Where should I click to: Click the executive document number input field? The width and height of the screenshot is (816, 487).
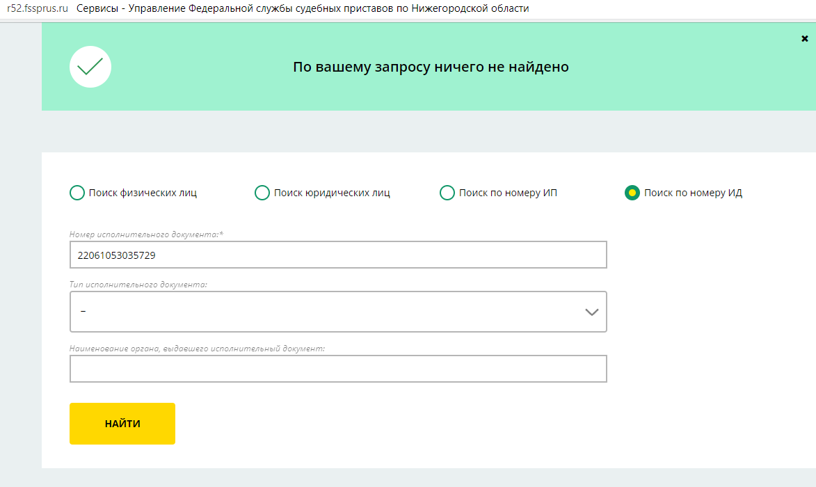click(x=338, y=255)
